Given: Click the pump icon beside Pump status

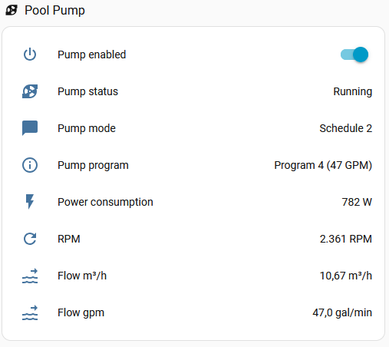Looking at the screenshot, I should (x=30, y=91).
